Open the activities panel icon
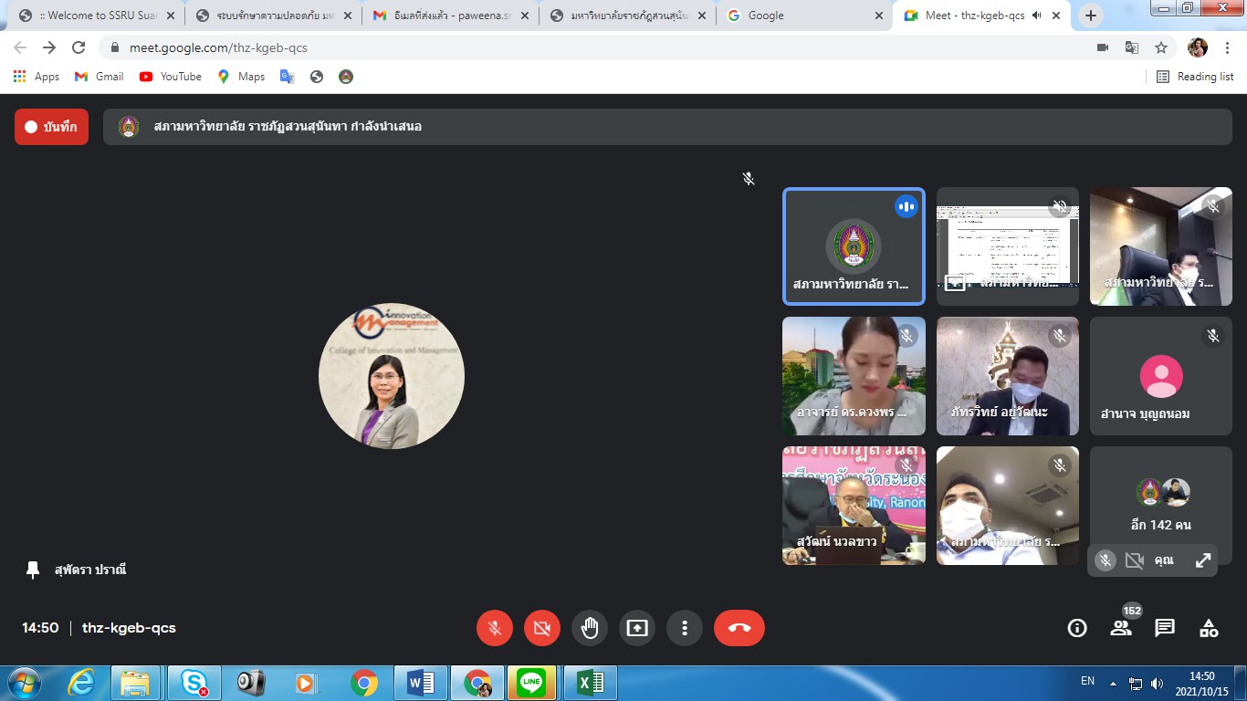The width and height of the screenshot is (1247, 701). point(1209,628)
